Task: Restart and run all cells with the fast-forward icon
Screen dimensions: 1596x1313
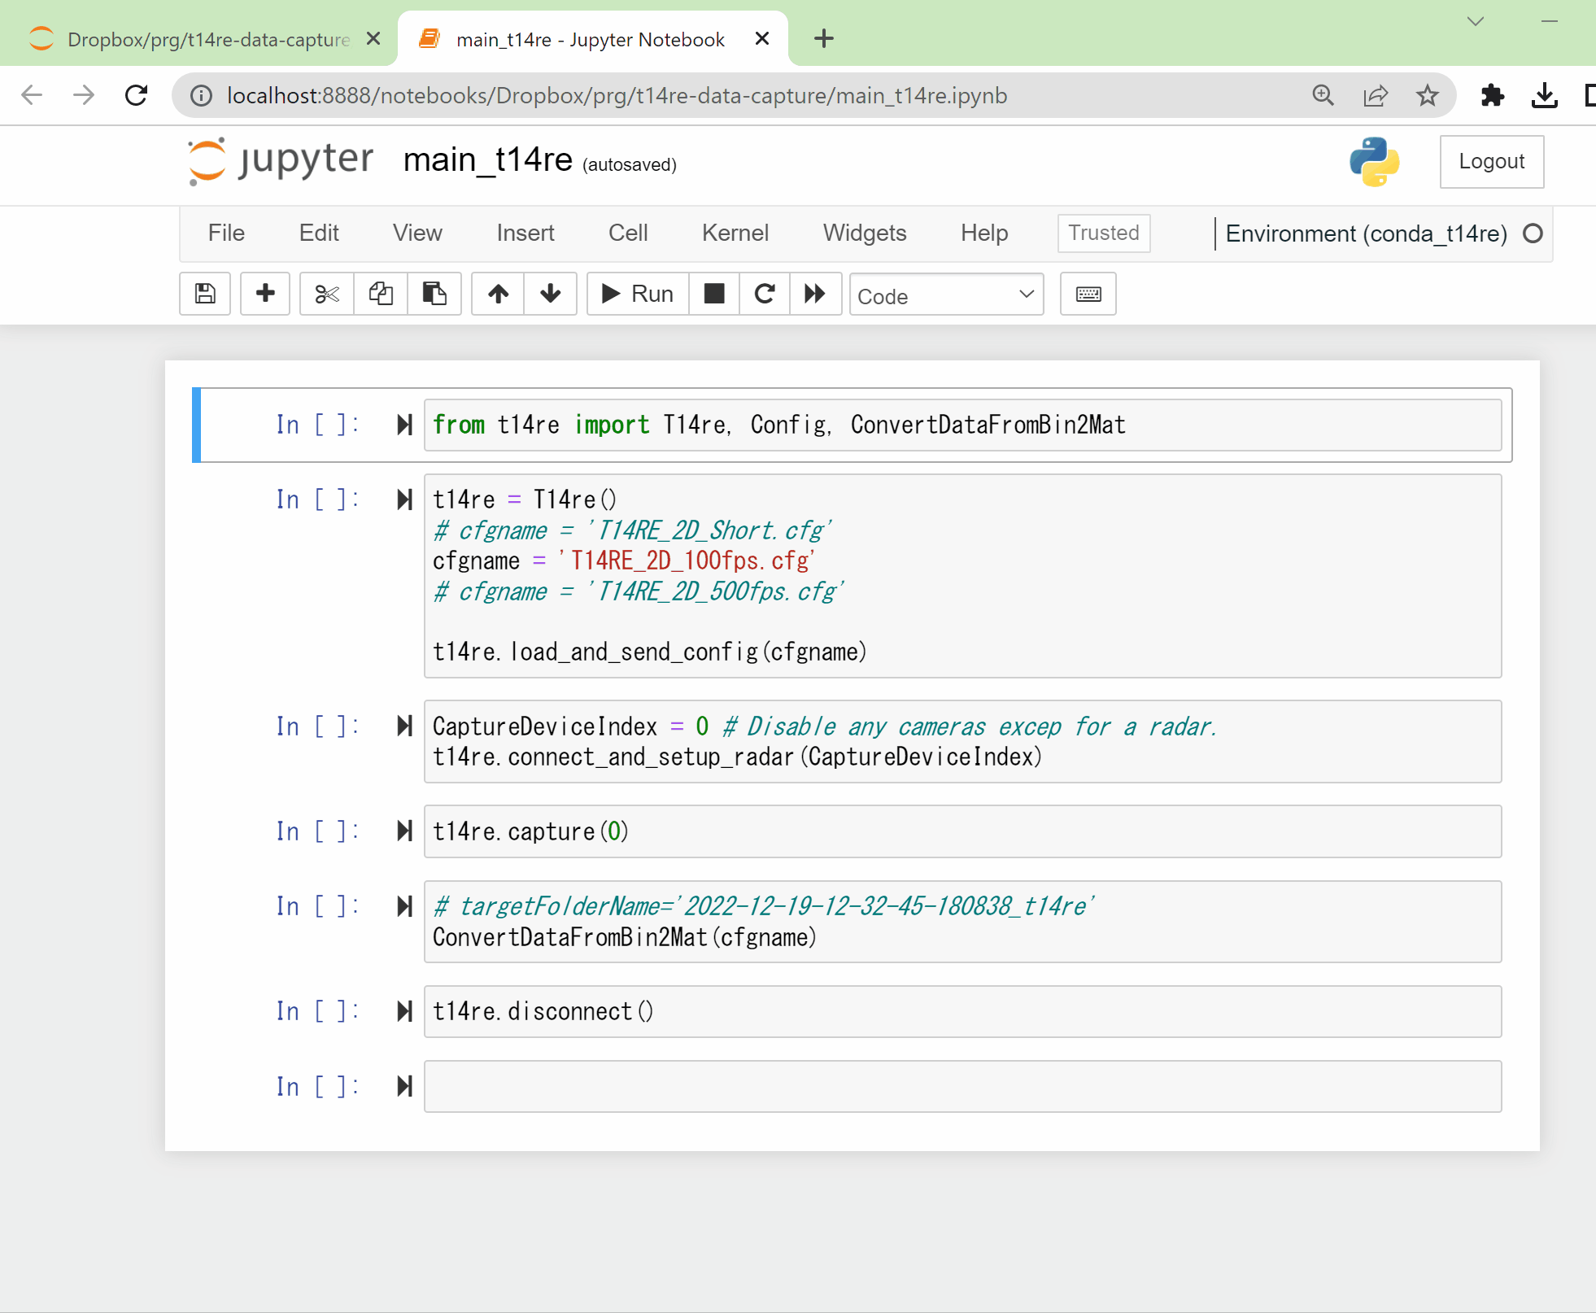Action: (x=815, y=294)
